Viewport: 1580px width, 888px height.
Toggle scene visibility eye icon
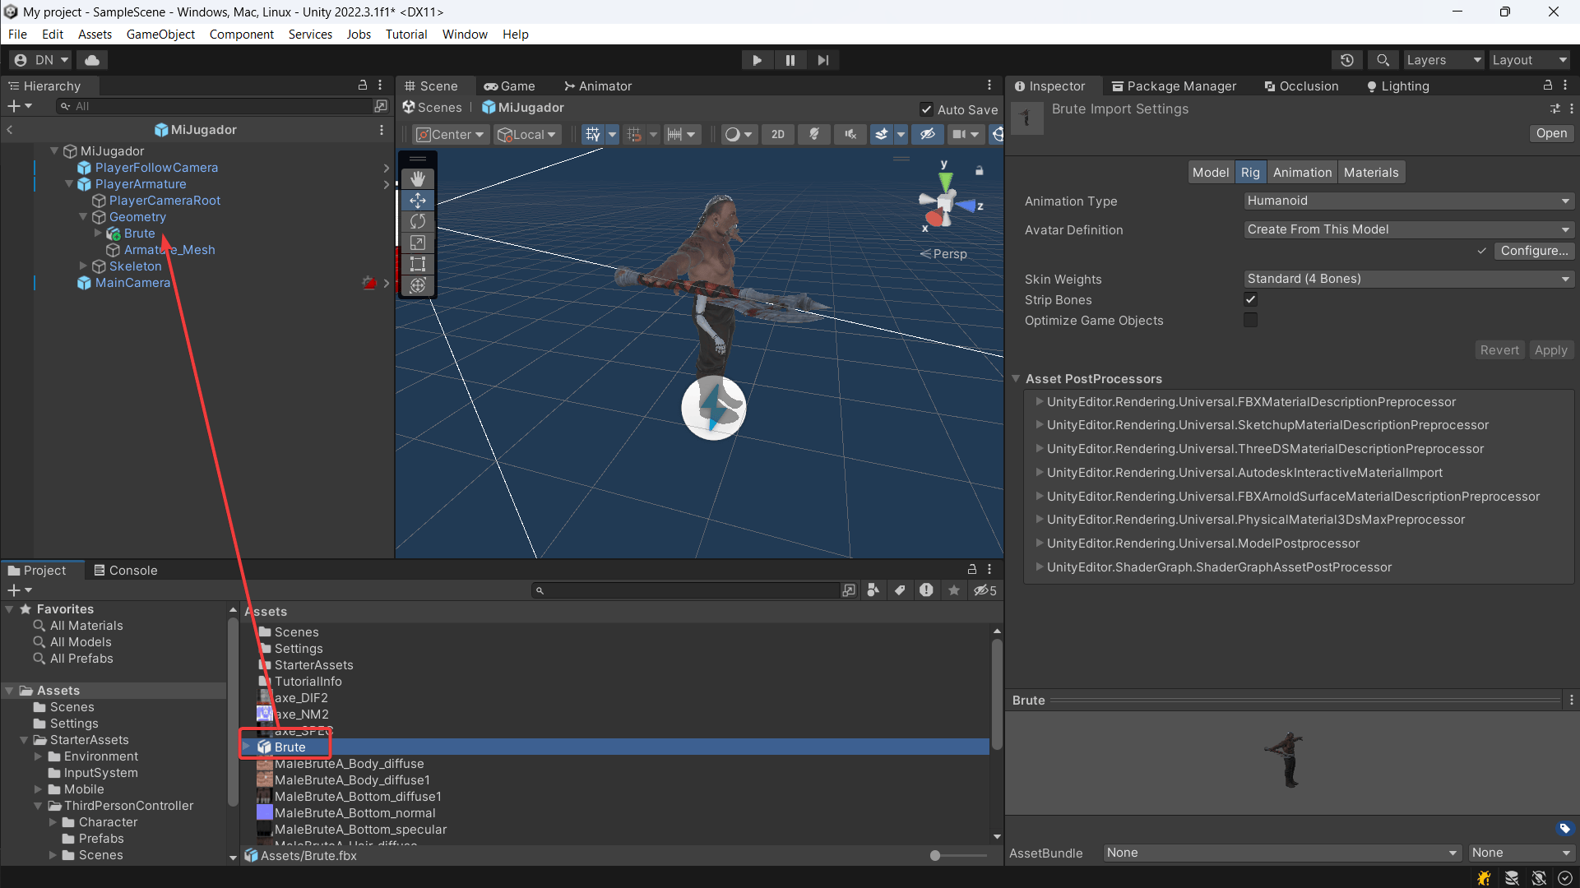[927, 134]
